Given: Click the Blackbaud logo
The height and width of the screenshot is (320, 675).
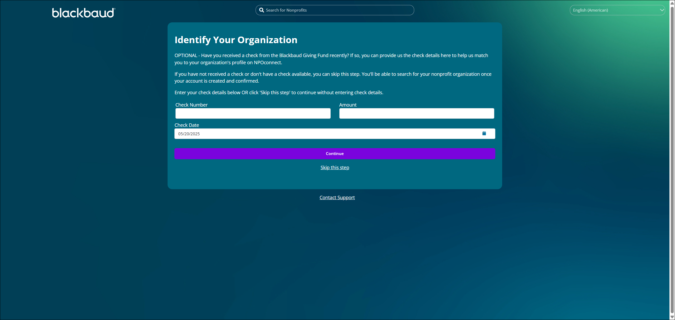Looking at the screenshot, I should (x=84, y=13).
